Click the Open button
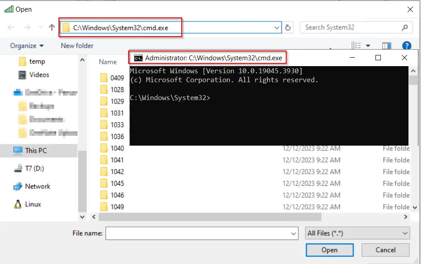The height and width of the screenshot is (264, 421). [329, 250]
